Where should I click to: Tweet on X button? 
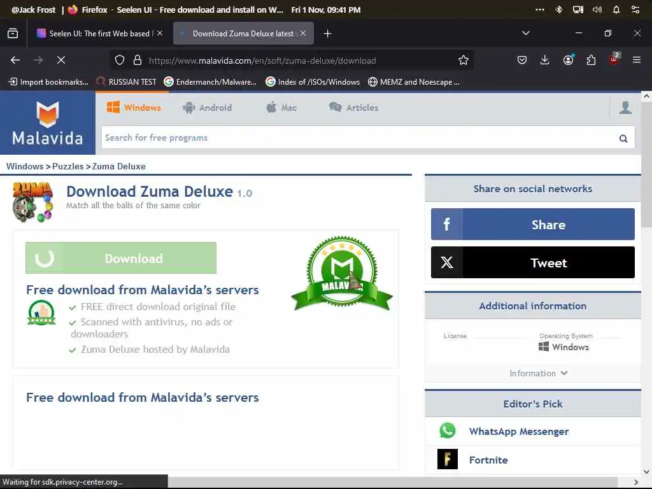tap(533, 262)
